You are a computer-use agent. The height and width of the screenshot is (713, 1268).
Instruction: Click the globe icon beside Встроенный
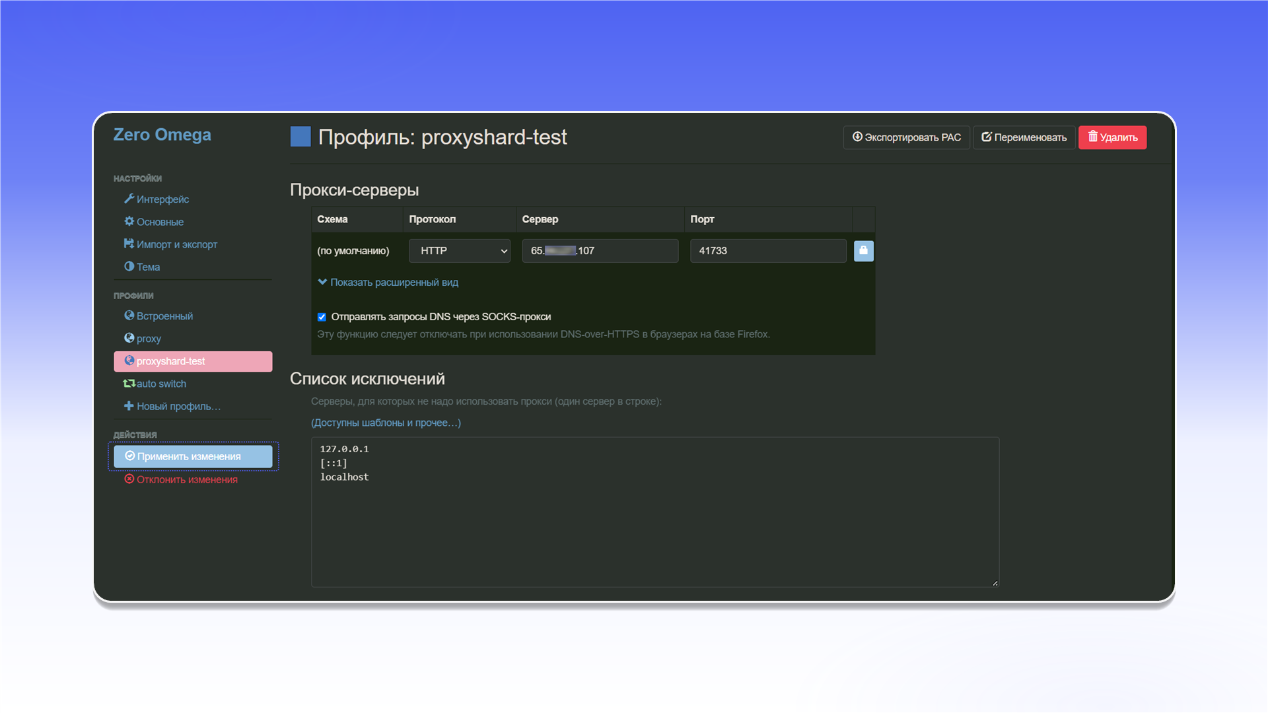coord(129,316)
